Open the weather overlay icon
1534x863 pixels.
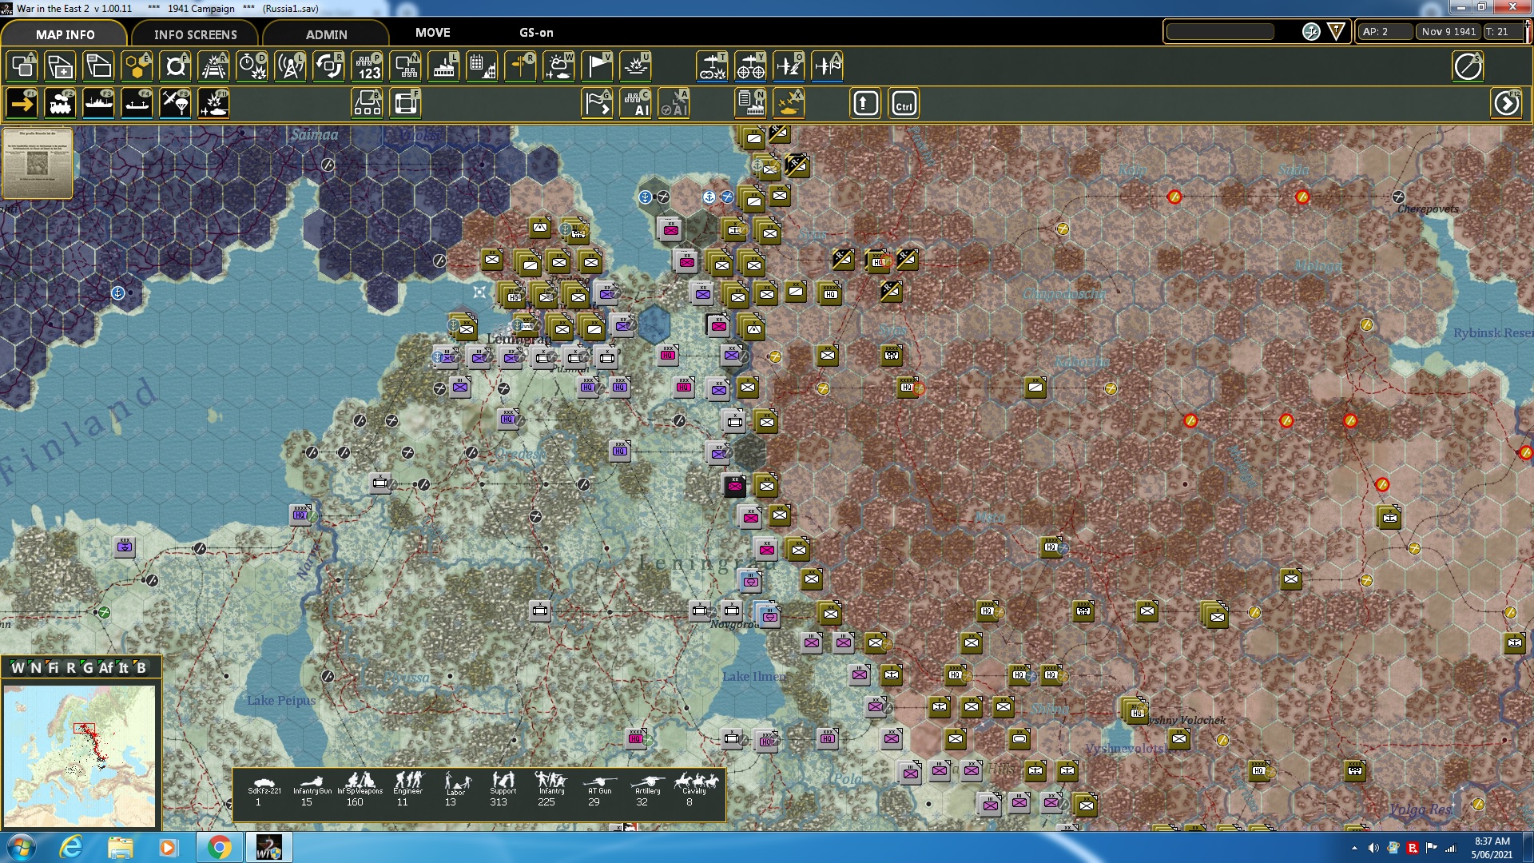[x=558, y=66]
